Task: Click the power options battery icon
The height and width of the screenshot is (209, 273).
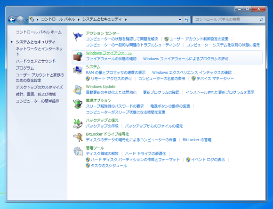Action: 78,104
